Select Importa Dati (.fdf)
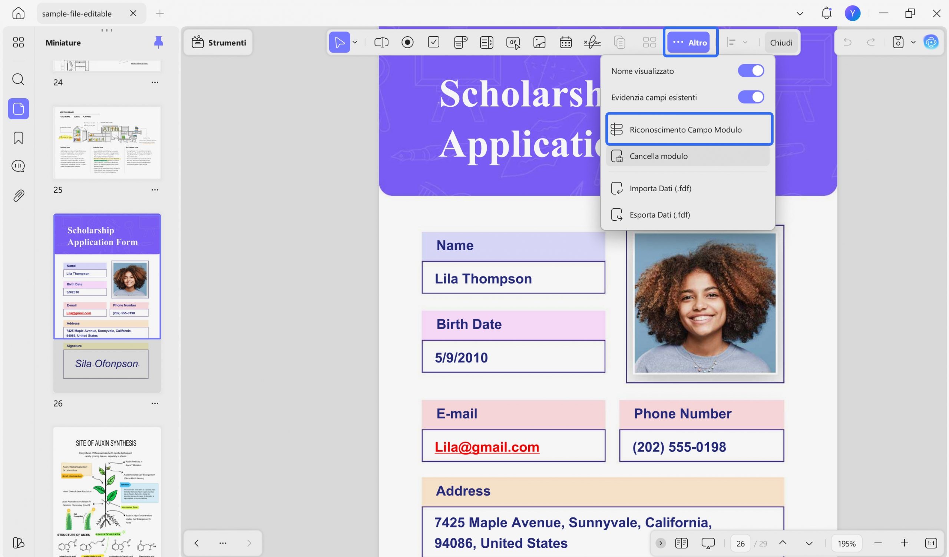This screenshot has height=557, width=949. tap(687, 188)
